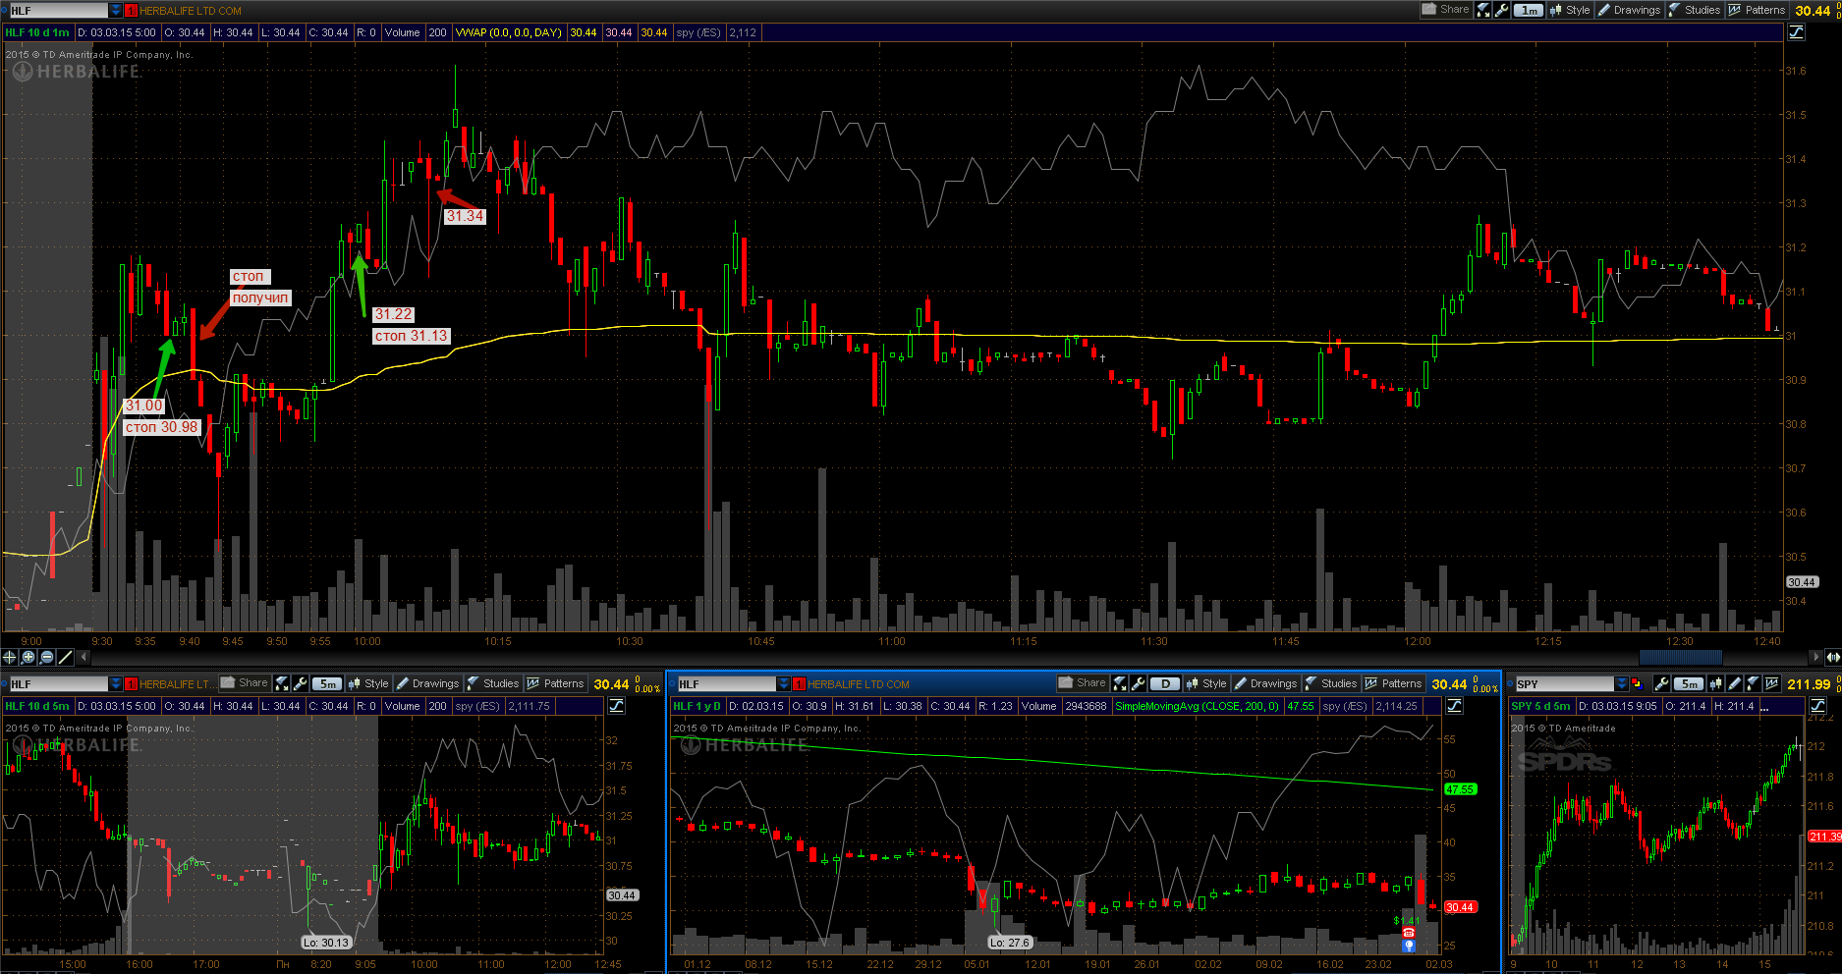Change the D timeframe on daily chart
Image resolution: width=1842 pixels, height=974 pixels.
coord(1165,683)
